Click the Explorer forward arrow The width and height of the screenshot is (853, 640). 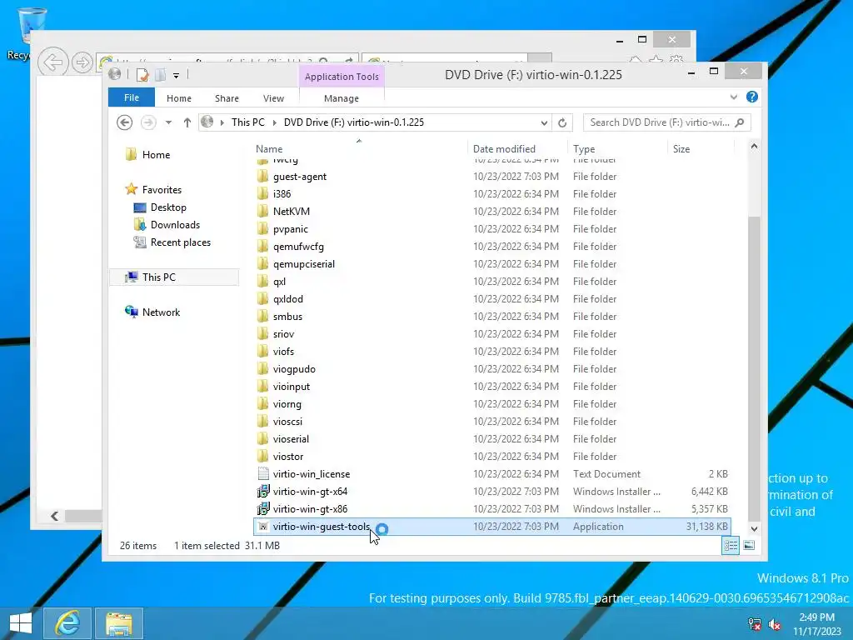(148, 122)
